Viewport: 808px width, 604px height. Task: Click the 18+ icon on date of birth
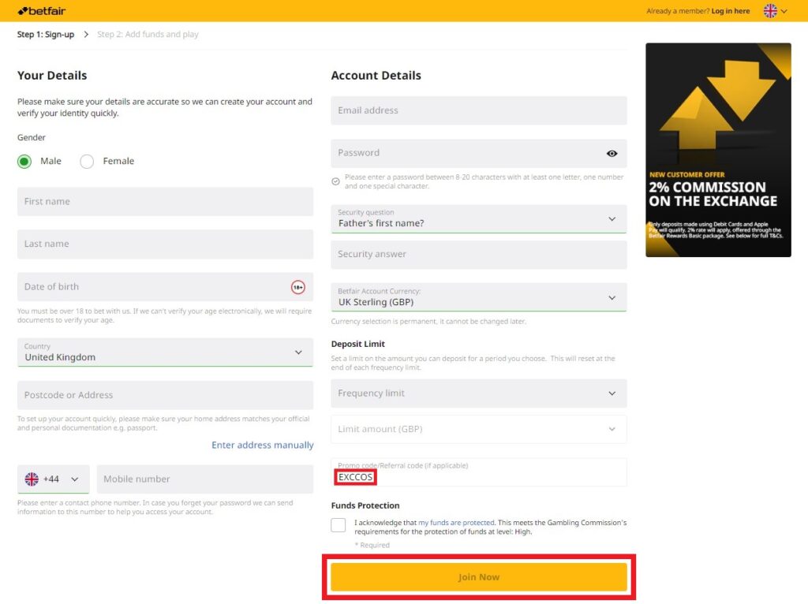pyautogui.click(x=297, y=287)
